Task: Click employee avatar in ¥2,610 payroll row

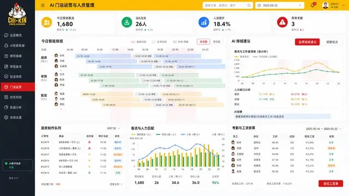Action: pos(233,166)
